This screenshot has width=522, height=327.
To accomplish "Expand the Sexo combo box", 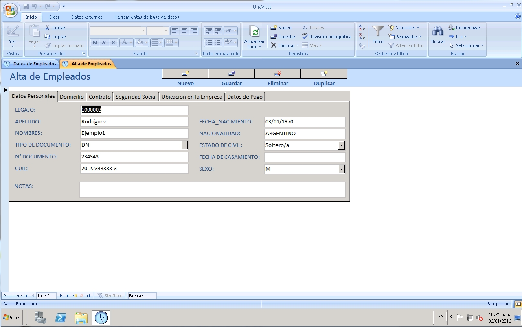I will tap(341, 169).
